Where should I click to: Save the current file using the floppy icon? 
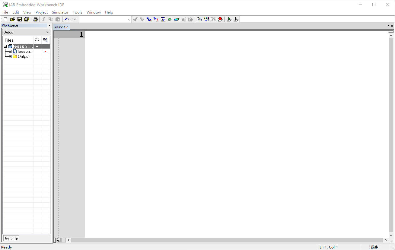click(19, 19)
